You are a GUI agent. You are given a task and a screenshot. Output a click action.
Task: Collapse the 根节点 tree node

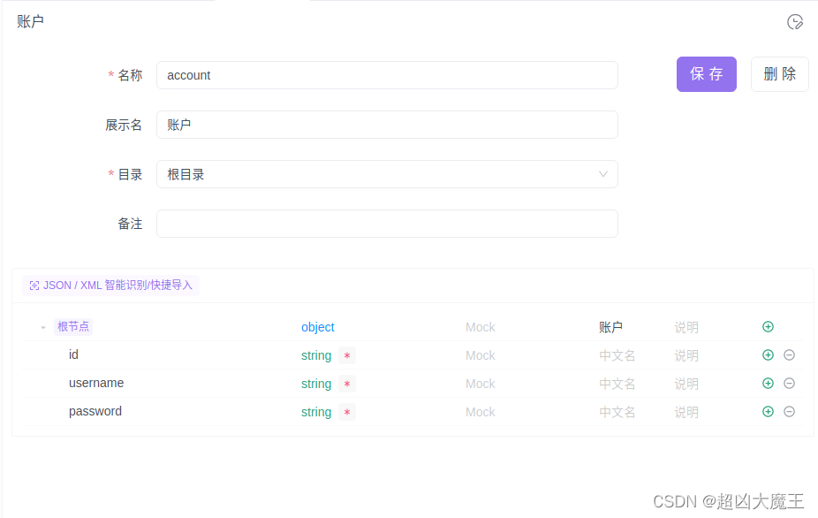[43, 327]
